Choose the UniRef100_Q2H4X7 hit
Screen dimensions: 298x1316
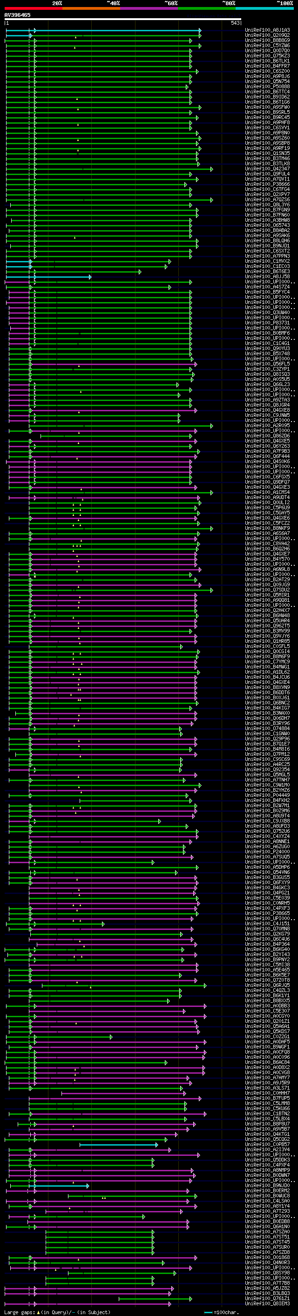267,611
